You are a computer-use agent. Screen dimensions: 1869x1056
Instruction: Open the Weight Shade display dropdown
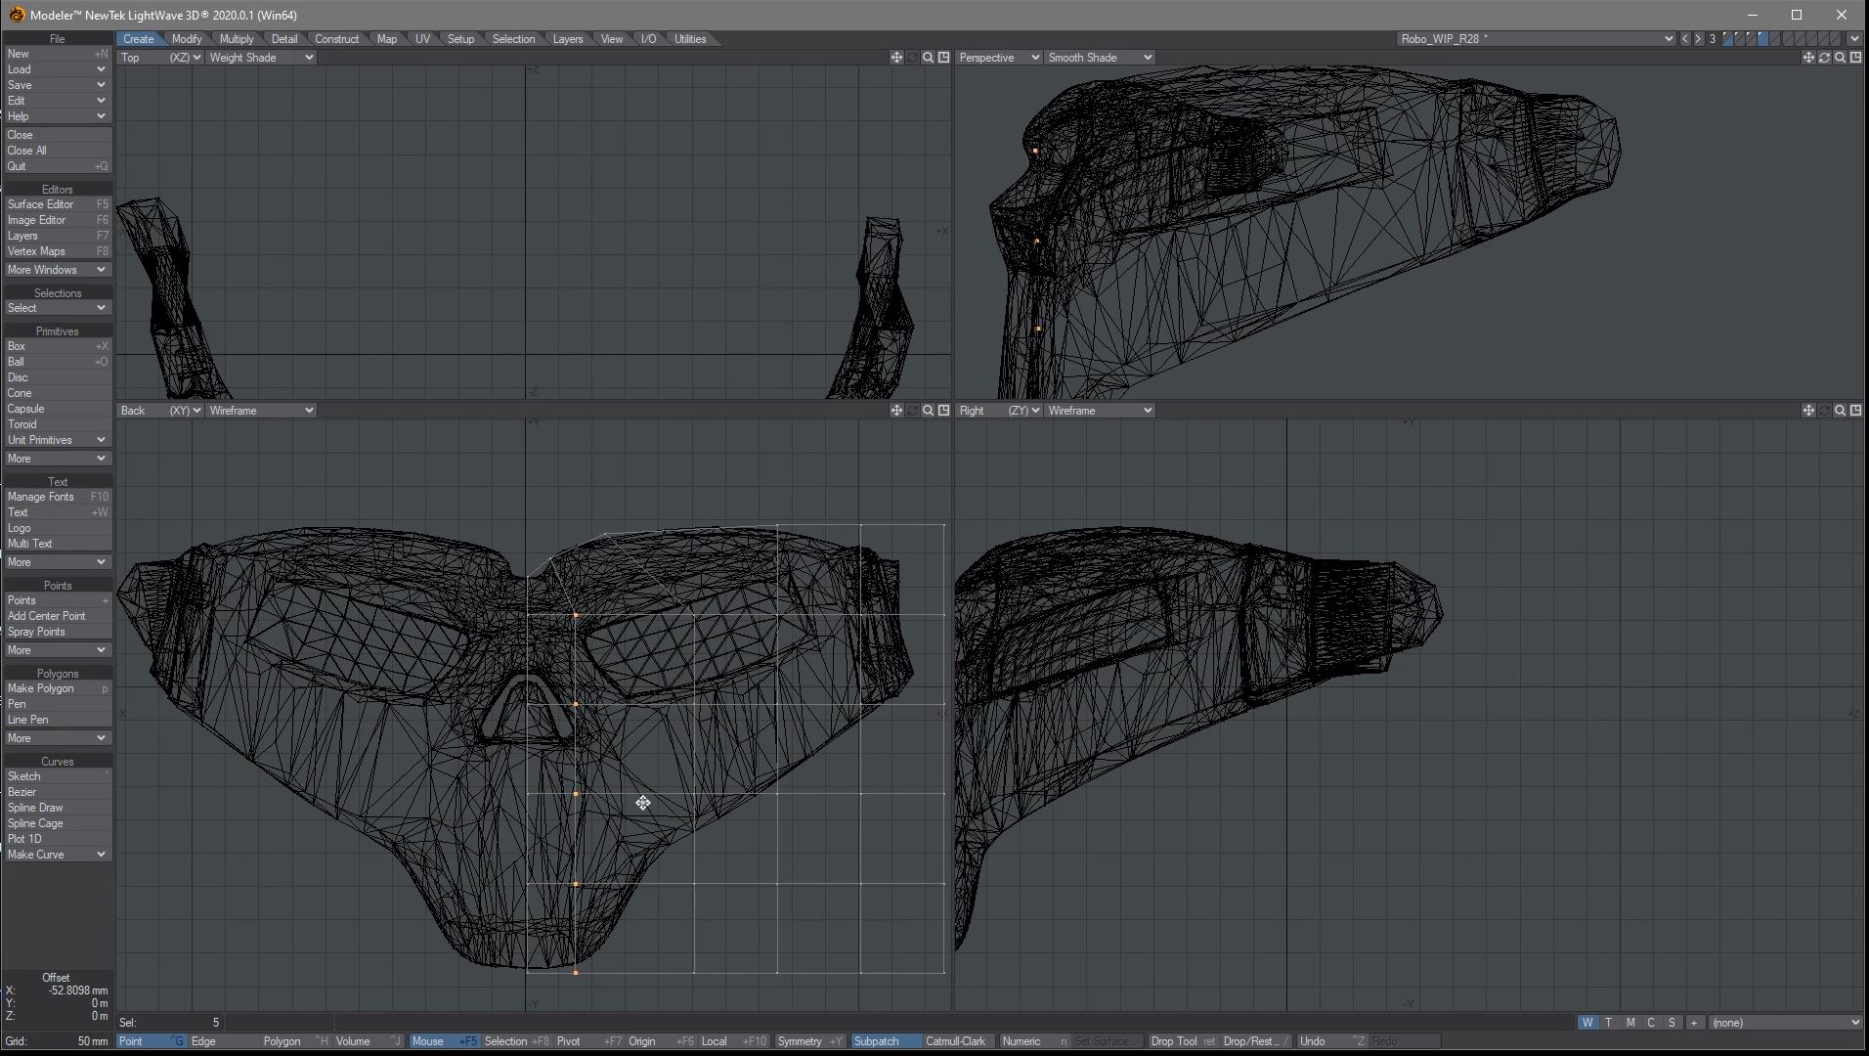[261, 58]
